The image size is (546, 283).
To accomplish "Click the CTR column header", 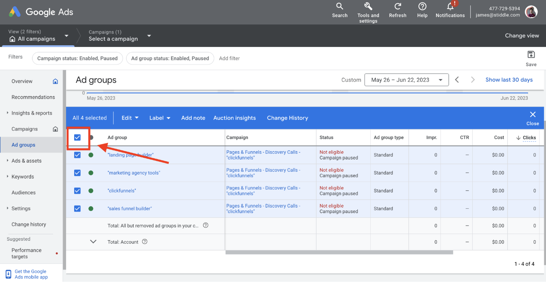I will pyautogui.click(x=465, y=137).
